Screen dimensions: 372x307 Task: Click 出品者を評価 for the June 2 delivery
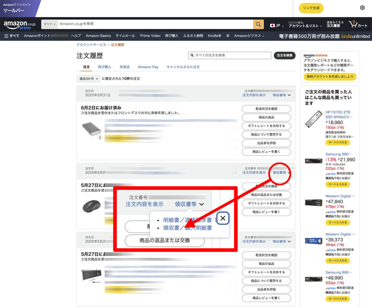click(266, 143)
